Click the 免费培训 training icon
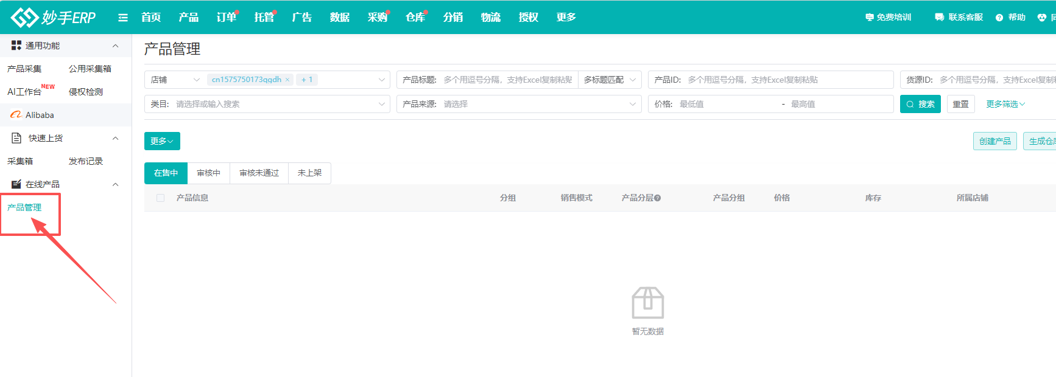The image size is (1056, 377). pos(869,18)
